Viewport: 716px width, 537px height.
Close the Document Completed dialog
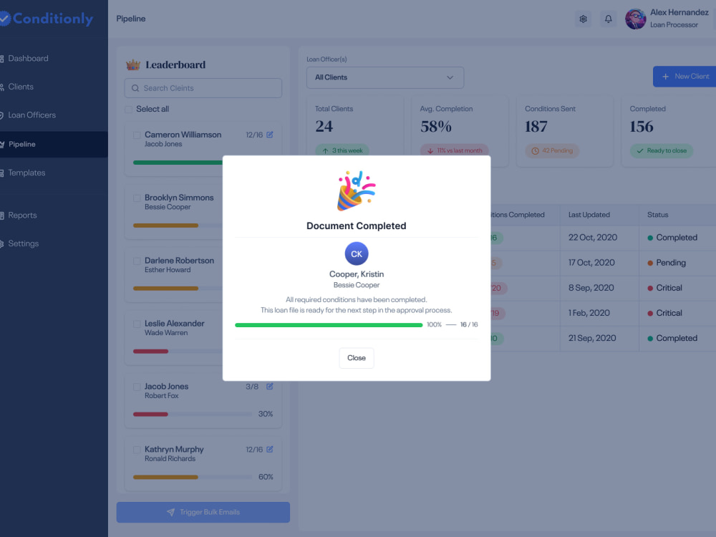(356, 358)
